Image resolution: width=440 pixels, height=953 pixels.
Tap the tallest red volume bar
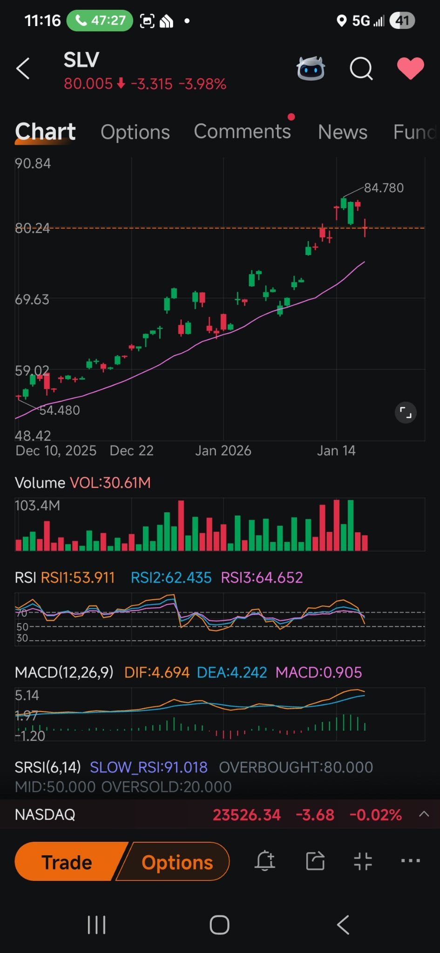click(x=337, y=525)
